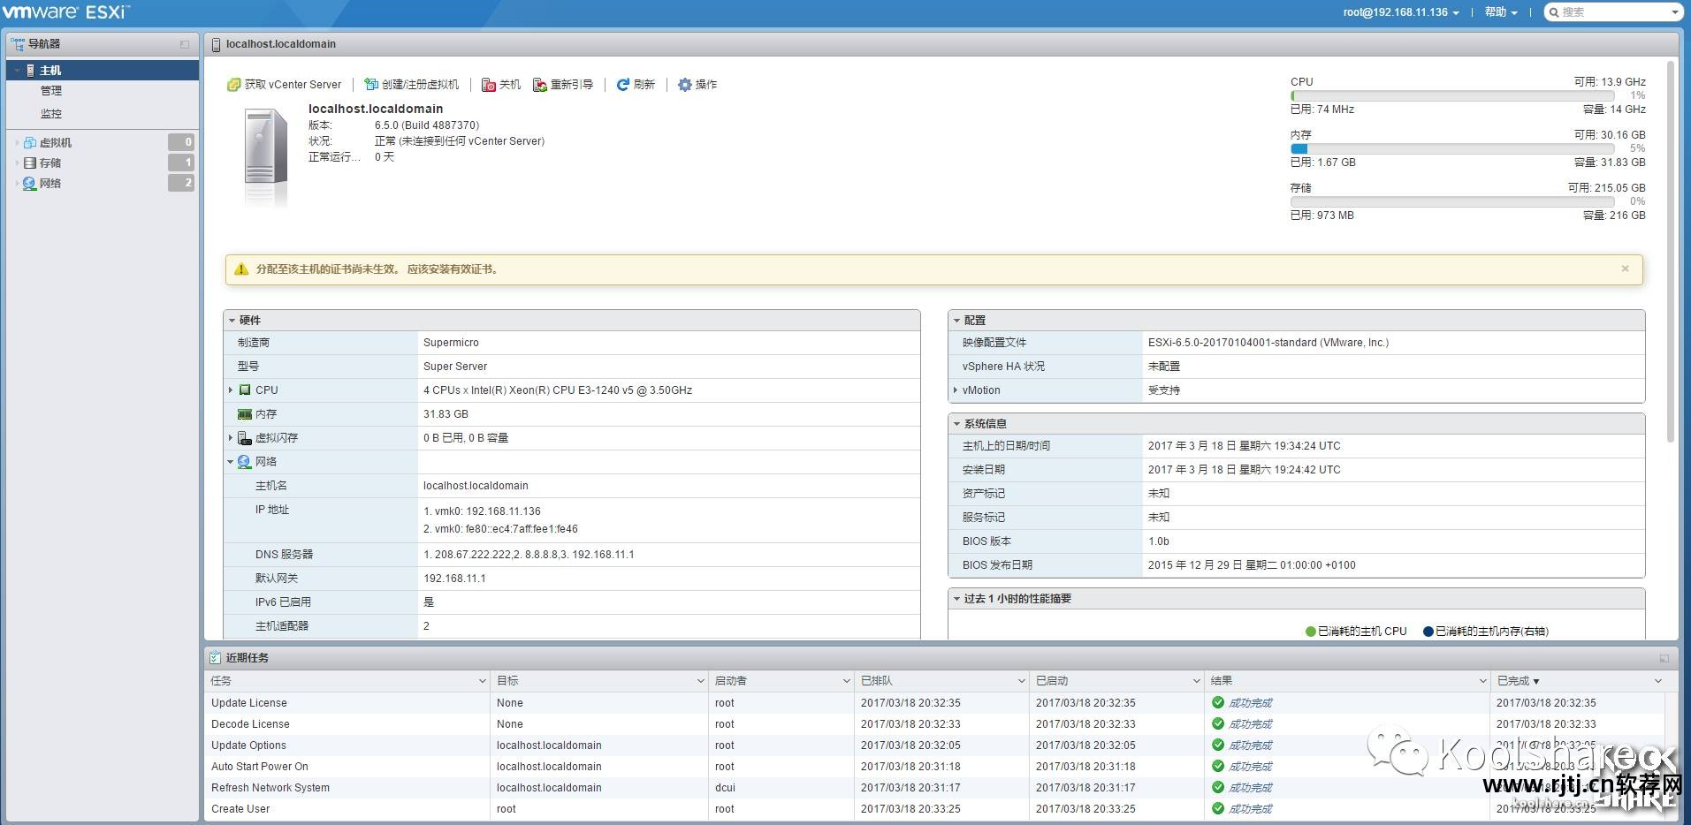Screen dimensions: 1691x825
Task: Click the host icon beside localhost.localdomain title
Action: 217,44
